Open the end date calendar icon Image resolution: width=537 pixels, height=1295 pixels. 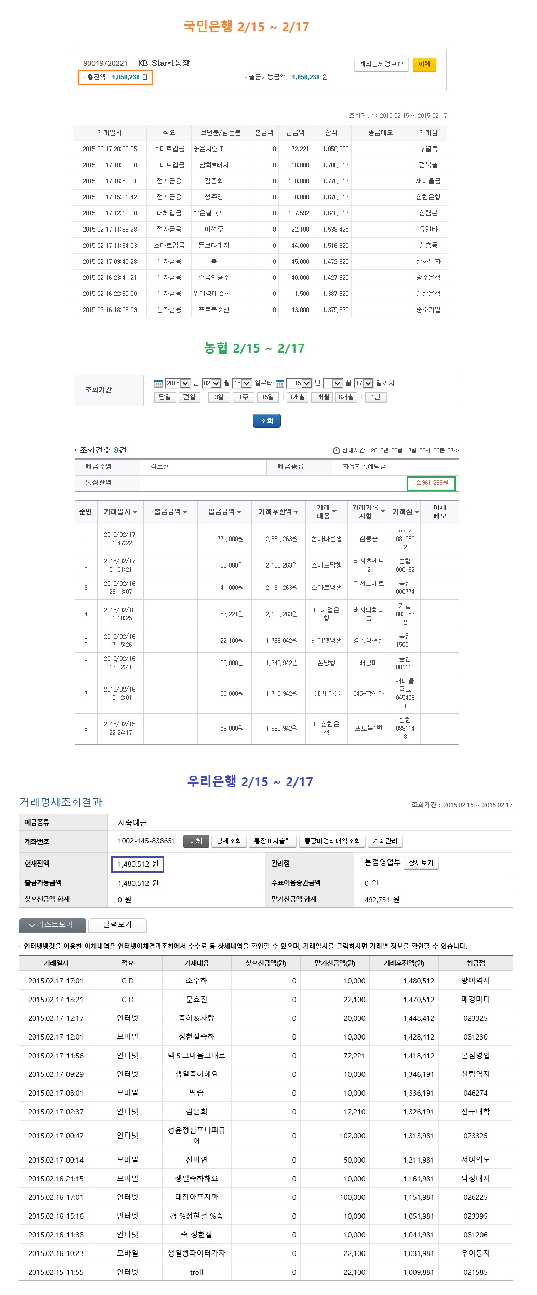click(280, 383)
